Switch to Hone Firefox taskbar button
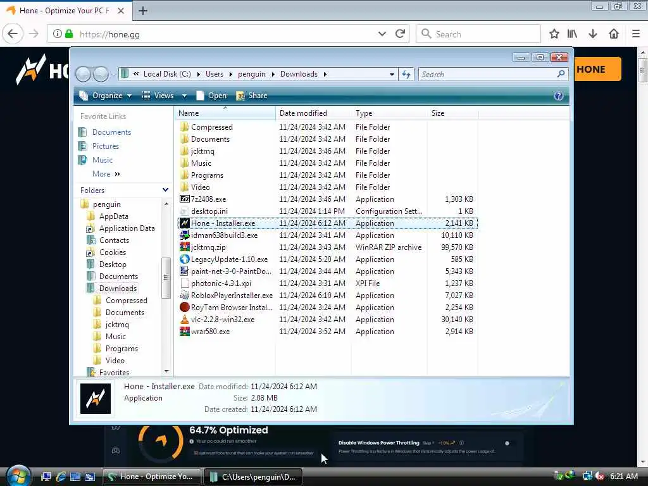Image resolution: width=648 pixels, height=486 pixels. pos(151,477)
